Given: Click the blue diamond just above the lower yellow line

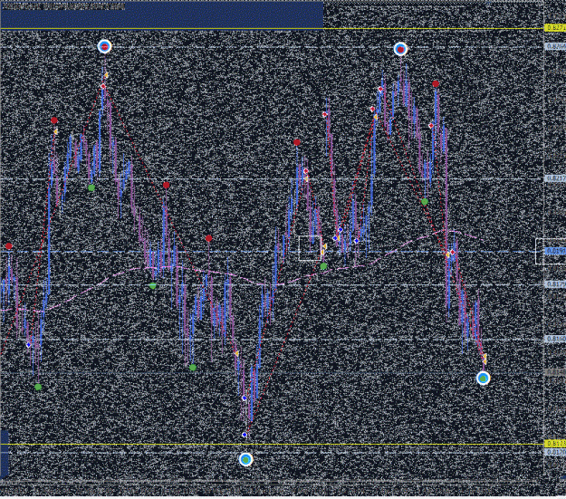Looking at the screenshot, I should pos(245,435).
